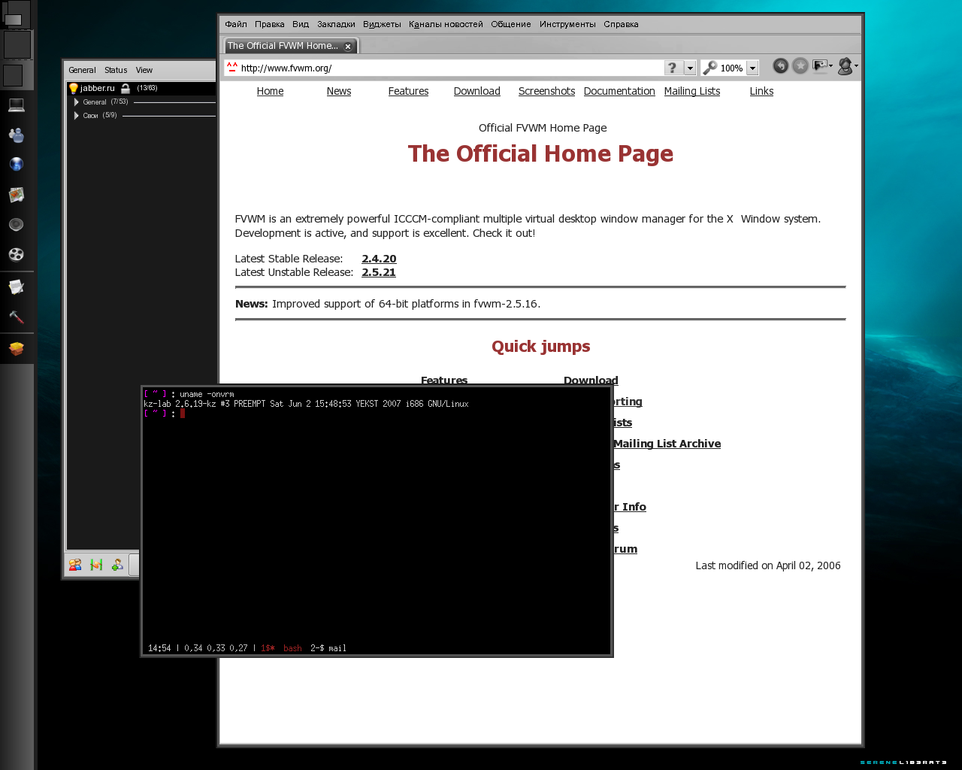Click the two-users icon in Jabber bottom toolbar
This screenshot has height=770, width=962.
[75, 565]
